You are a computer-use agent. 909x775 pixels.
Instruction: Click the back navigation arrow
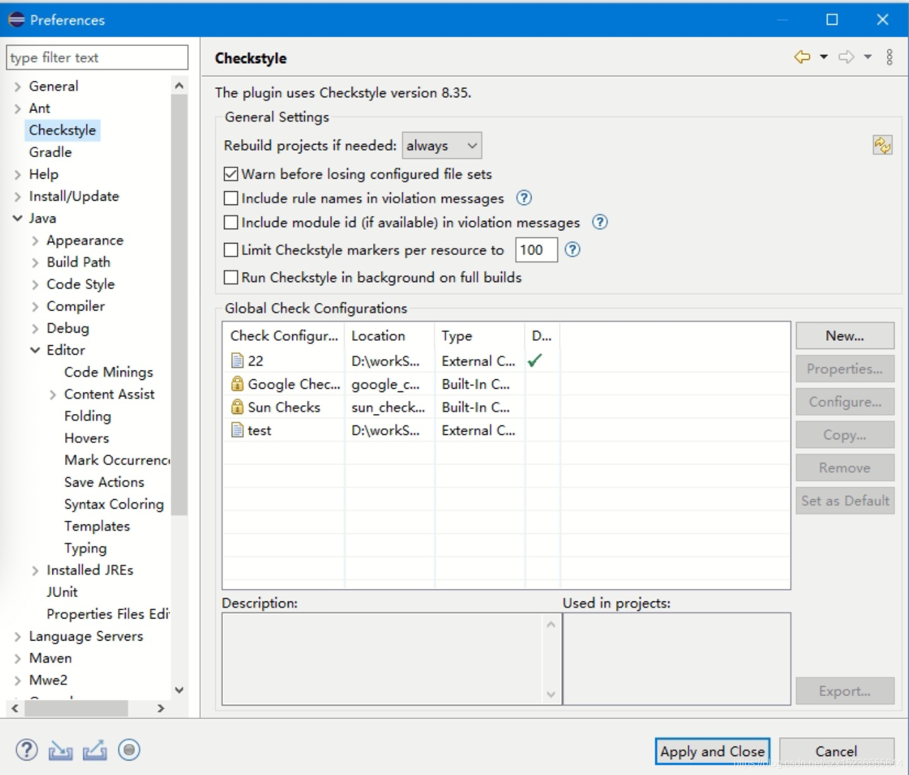[x=802, y=57]
